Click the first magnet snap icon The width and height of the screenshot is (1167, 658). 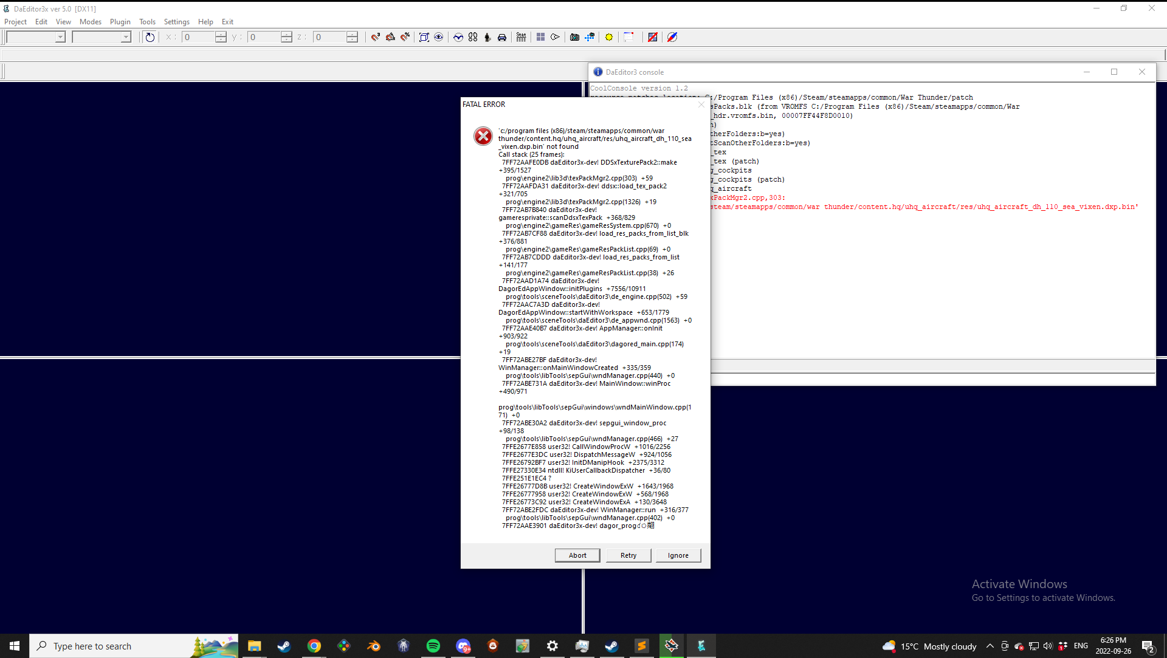(x=376, y=37)
